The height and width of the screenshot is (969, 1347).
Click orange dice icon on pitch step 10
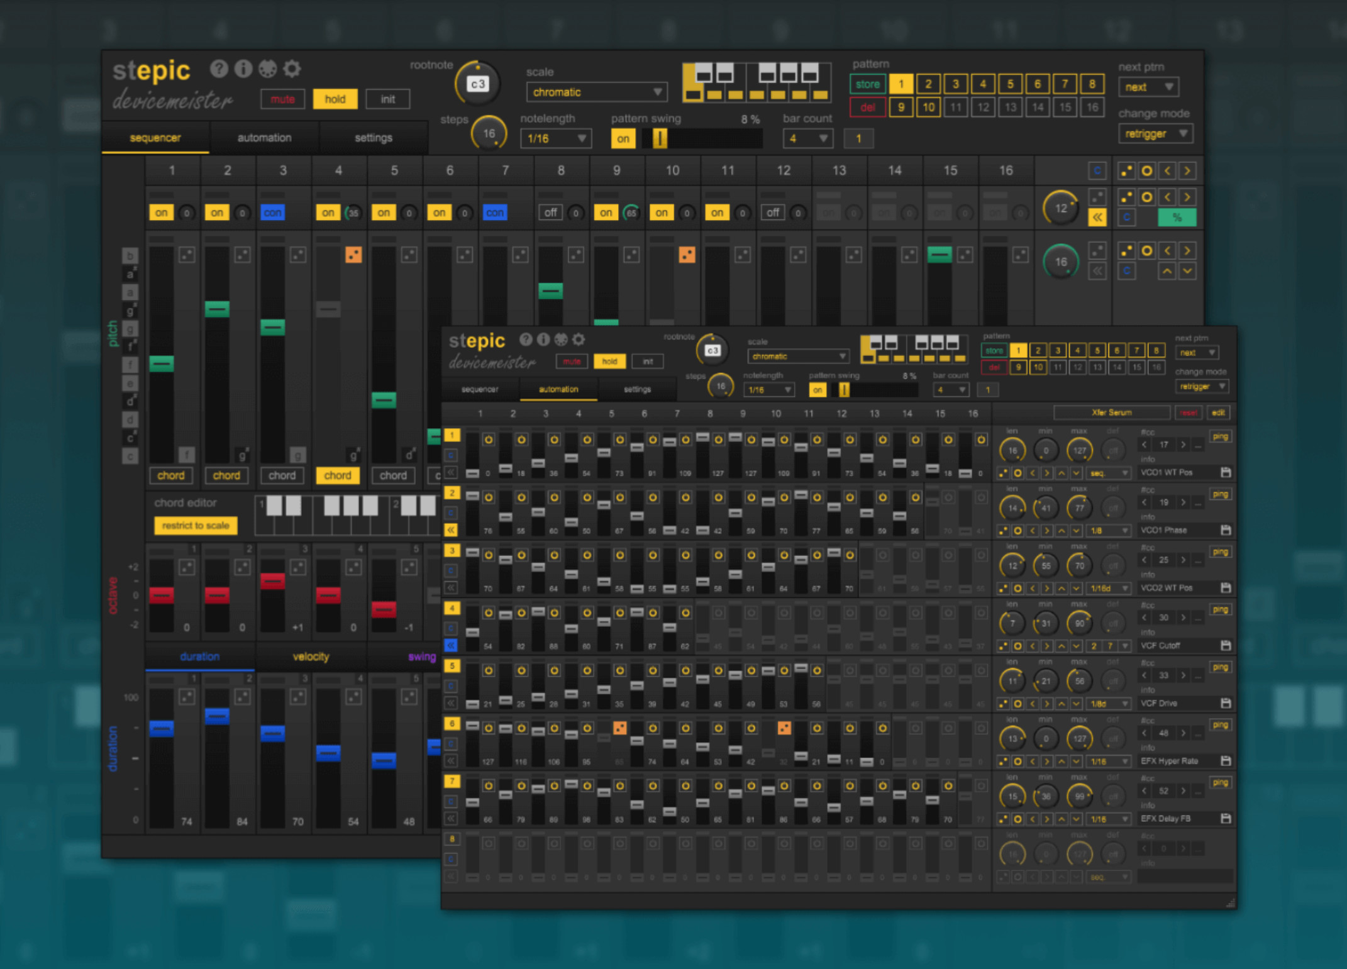click(x=687, y=255)
